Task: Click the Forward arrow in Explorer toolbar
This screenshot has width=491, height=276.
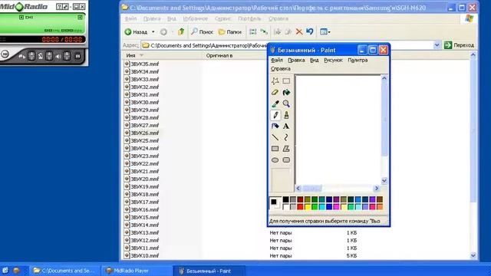Action: (163, 31)
